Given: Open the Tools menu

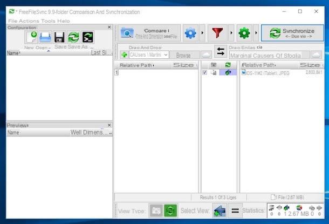Looking at the screenshot, I should click(x=48, y=21).
